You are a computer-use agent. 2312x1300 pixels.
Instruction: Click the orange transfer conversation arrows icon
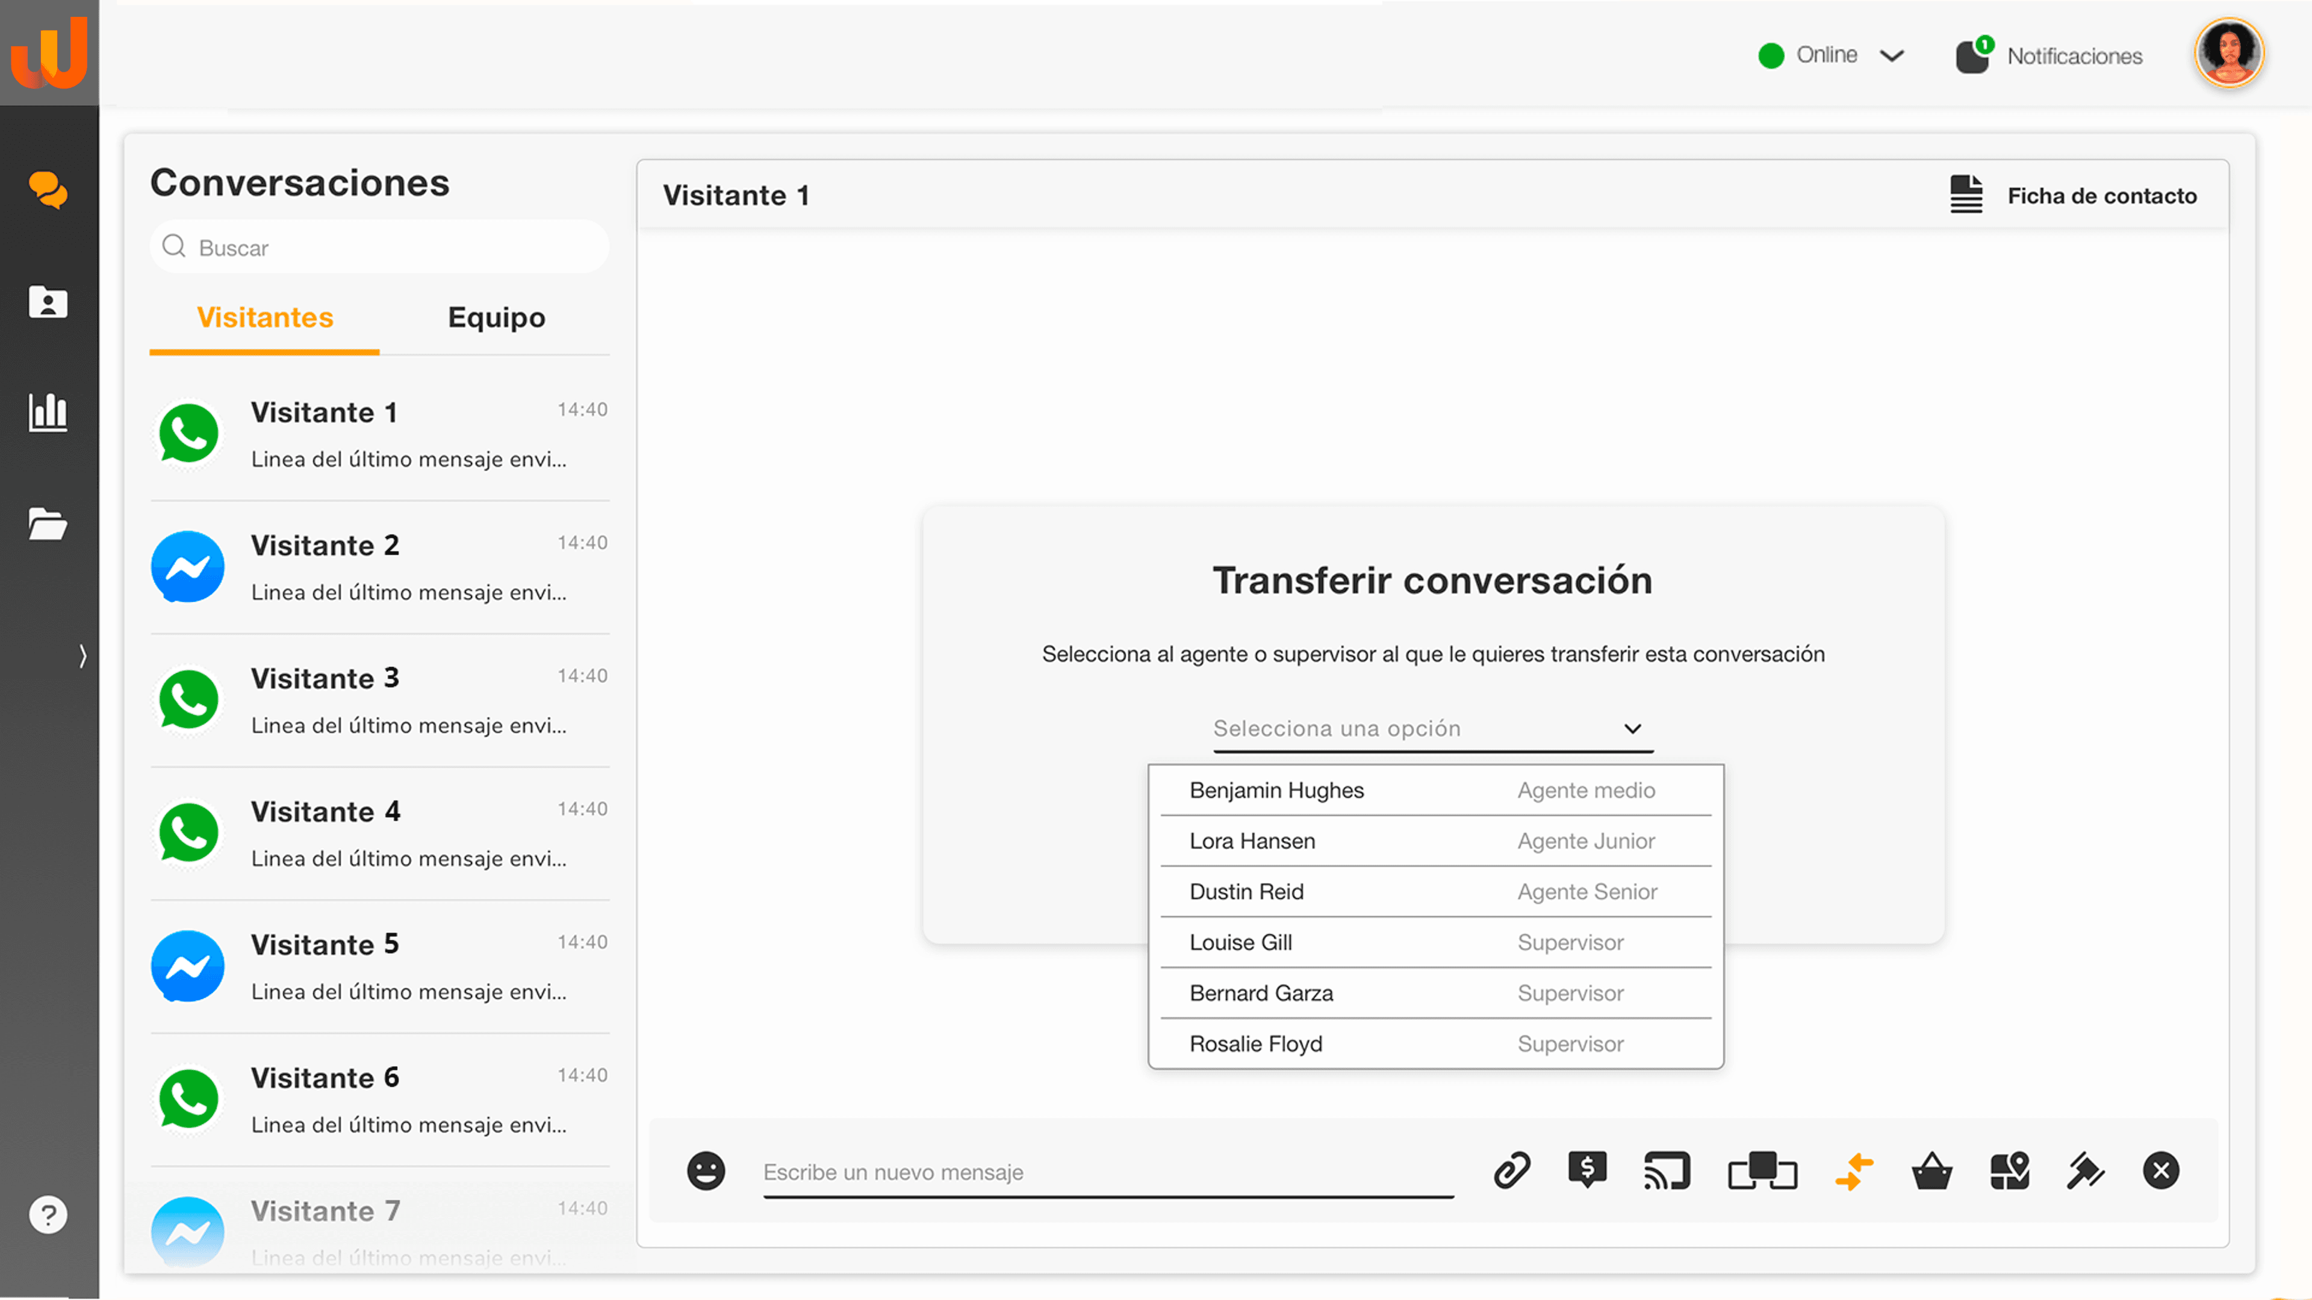pyautogui.click(x=1854, y=1171)
